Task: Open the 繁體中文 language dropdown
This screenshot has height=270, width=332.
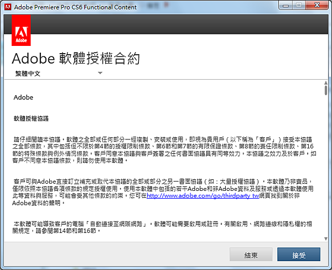Action: pyautogui.click(x=59, y=73)
